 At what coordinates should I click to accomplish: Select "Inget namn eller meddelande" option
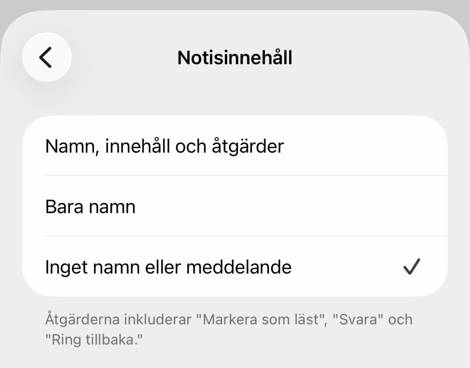168,266
